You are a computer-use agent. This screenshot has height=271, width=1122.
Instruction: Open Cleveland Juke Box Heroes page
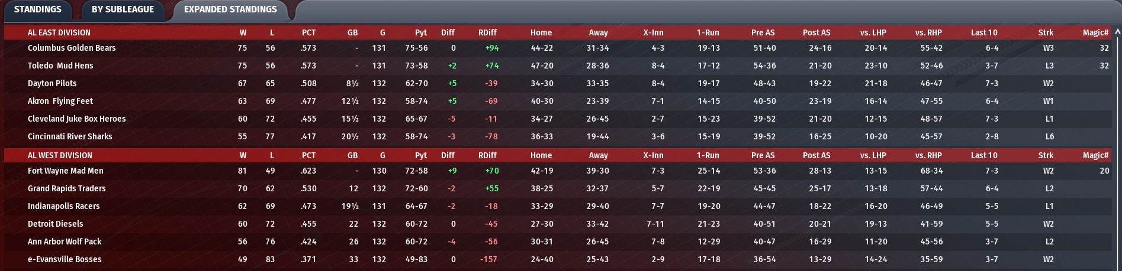(x=76, y=119)
